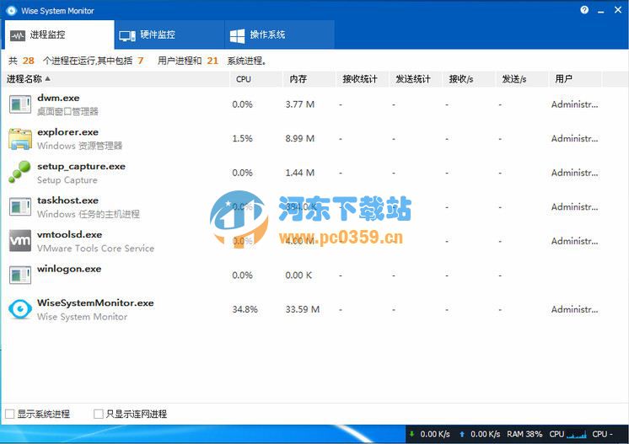Open the 硬件监控 tab

[x=169, y=35]
